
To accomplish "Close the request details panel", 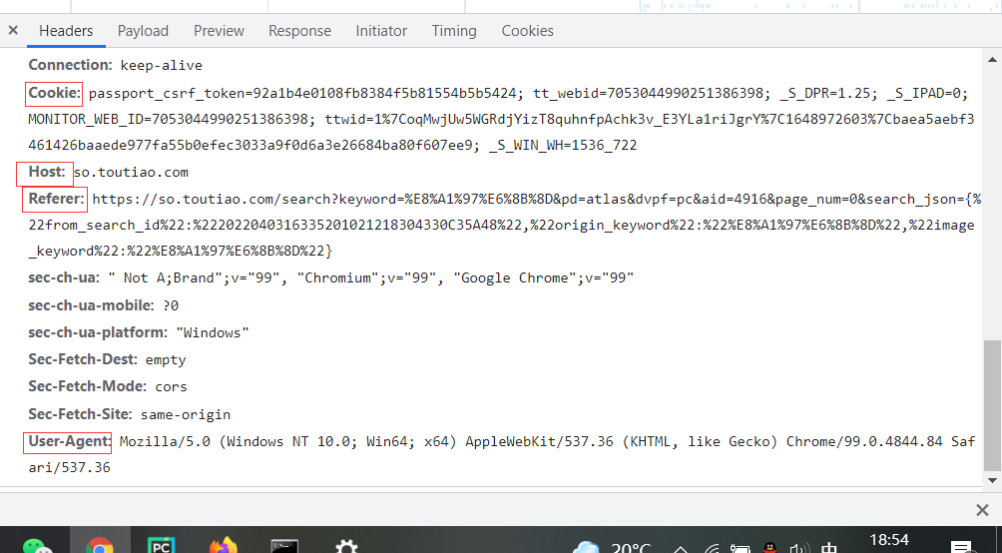I will click(x=13, y=30).
